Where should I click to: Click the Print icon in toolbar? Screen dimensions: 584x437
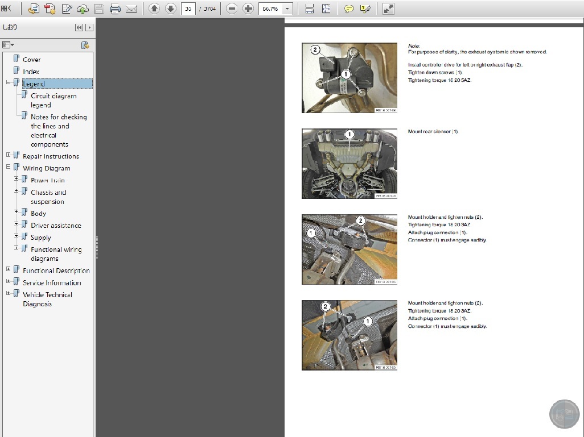[115, 9]
